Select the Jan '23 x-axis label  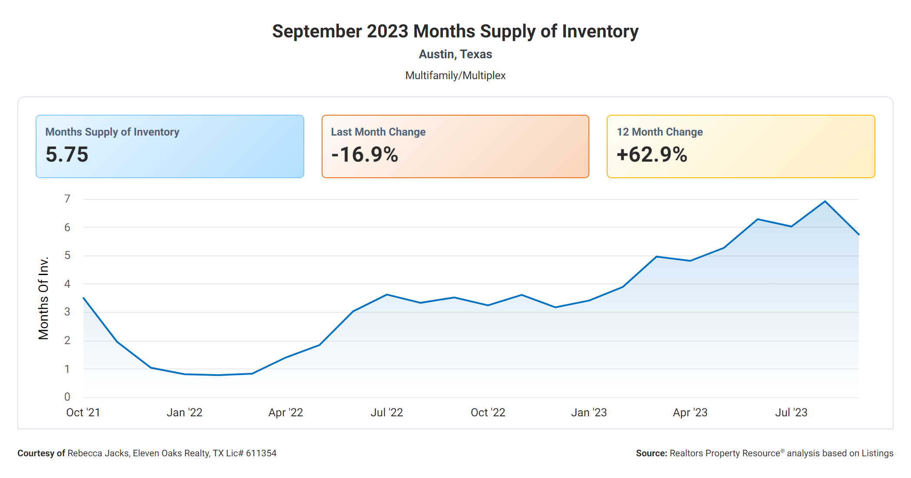589,412
